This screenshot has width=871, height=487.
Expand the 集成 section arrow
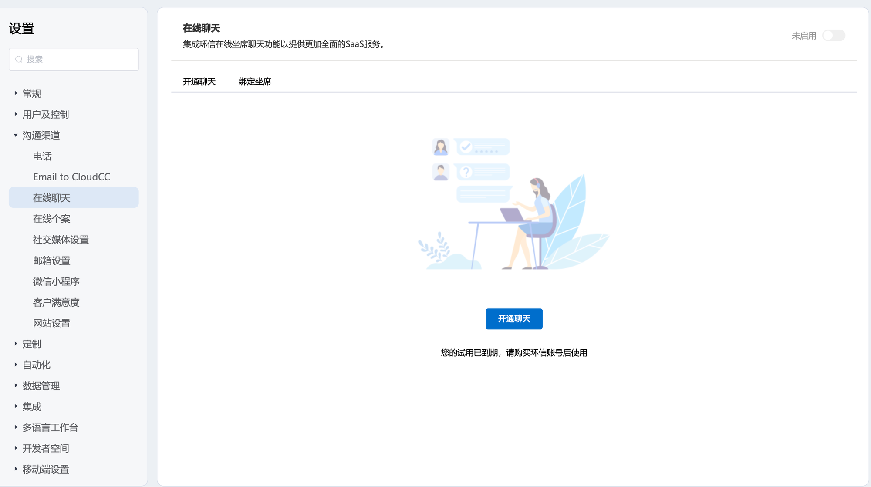pyautogui.click(x=16, y=407)
